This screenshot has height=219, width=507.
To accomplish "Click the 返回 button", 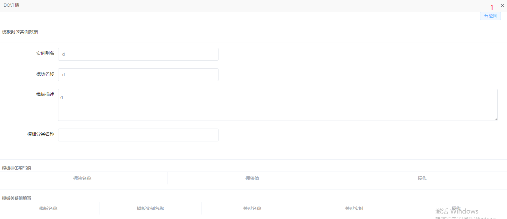I will pos(490,16).
